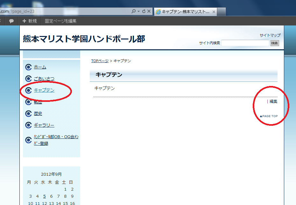This screenshot has height=205, width=296.
Task: Refresh the page with reload icon
Action: (x=144, y=11)
